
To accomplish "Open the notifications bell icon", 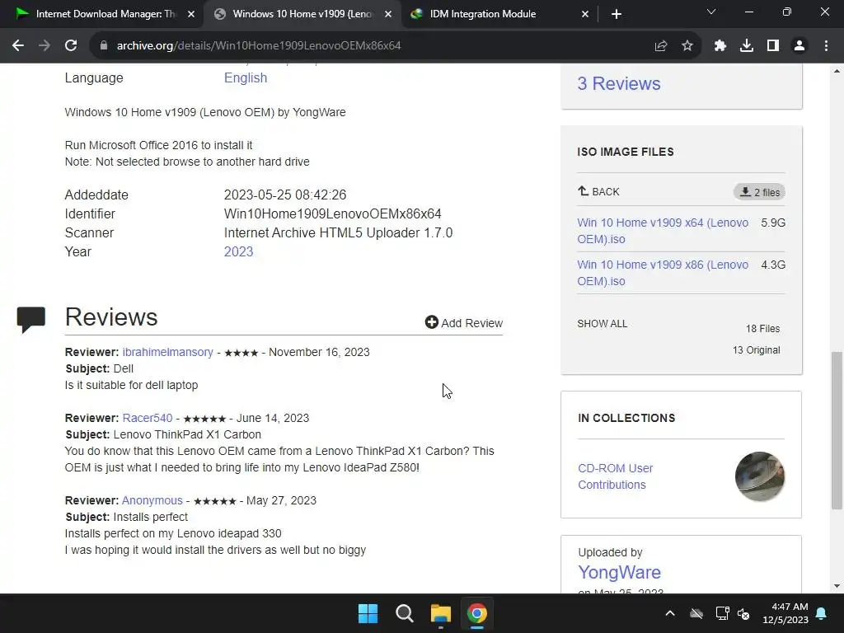I will 822,613.
